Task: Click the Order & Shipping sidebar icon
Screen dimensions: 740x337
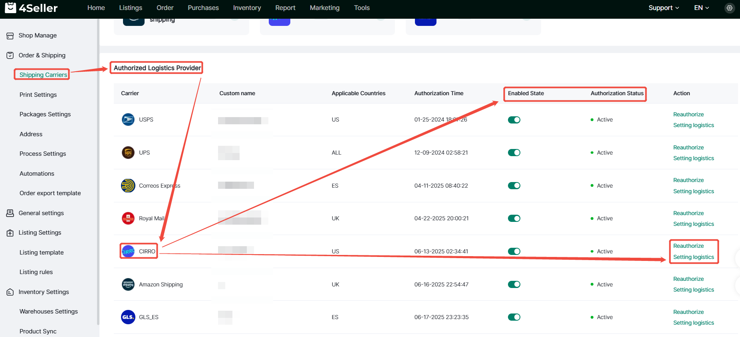Action: [10, 55]
